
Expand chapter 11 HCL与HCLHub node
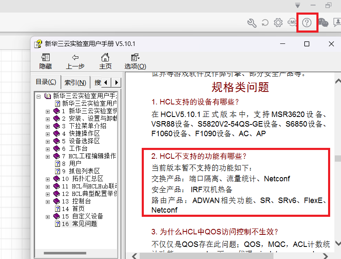pyautogui.click(x=48, y=187)
